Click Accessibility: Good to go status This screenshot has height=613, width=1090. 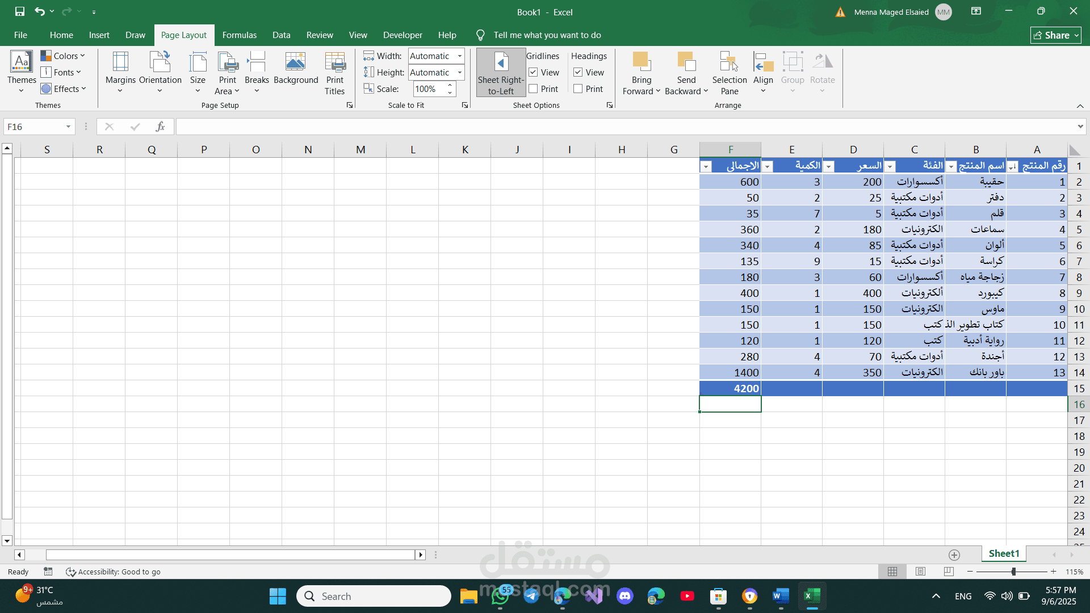click(x=113, y=572)
